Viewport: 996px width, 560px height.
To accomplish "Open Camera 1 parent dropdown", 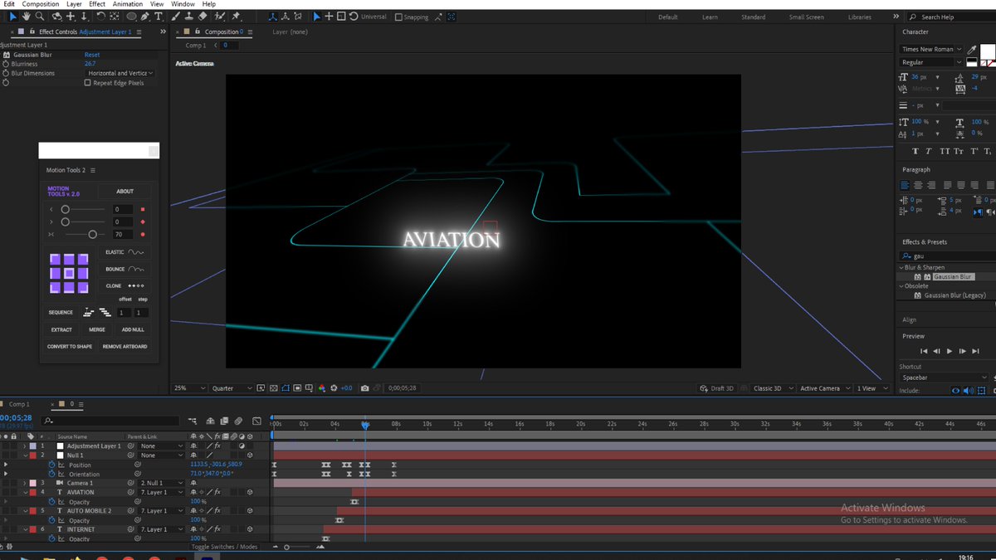I will [160, 483].
